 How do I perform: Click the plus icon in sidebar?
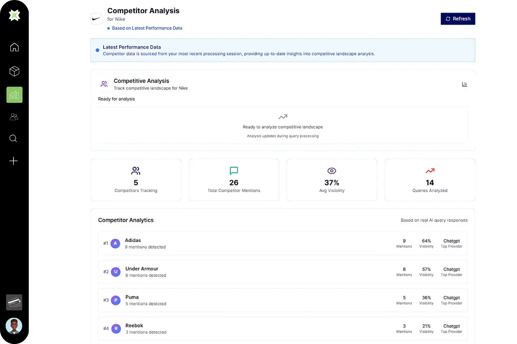tap(13, 161)
